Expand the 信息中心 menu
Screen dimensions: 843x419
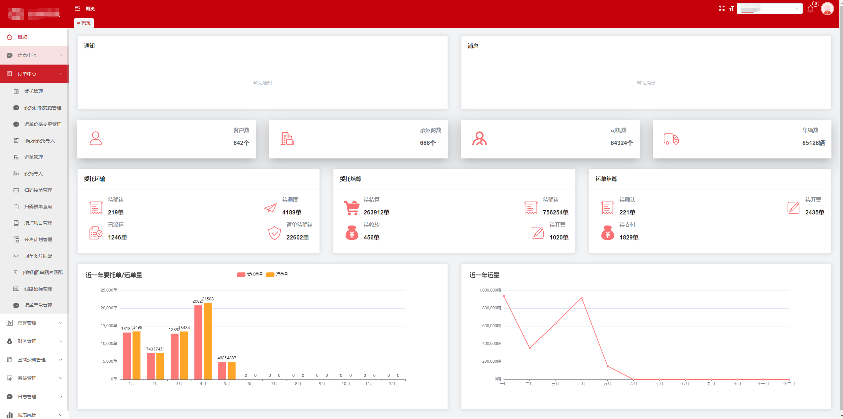(34, 55)
